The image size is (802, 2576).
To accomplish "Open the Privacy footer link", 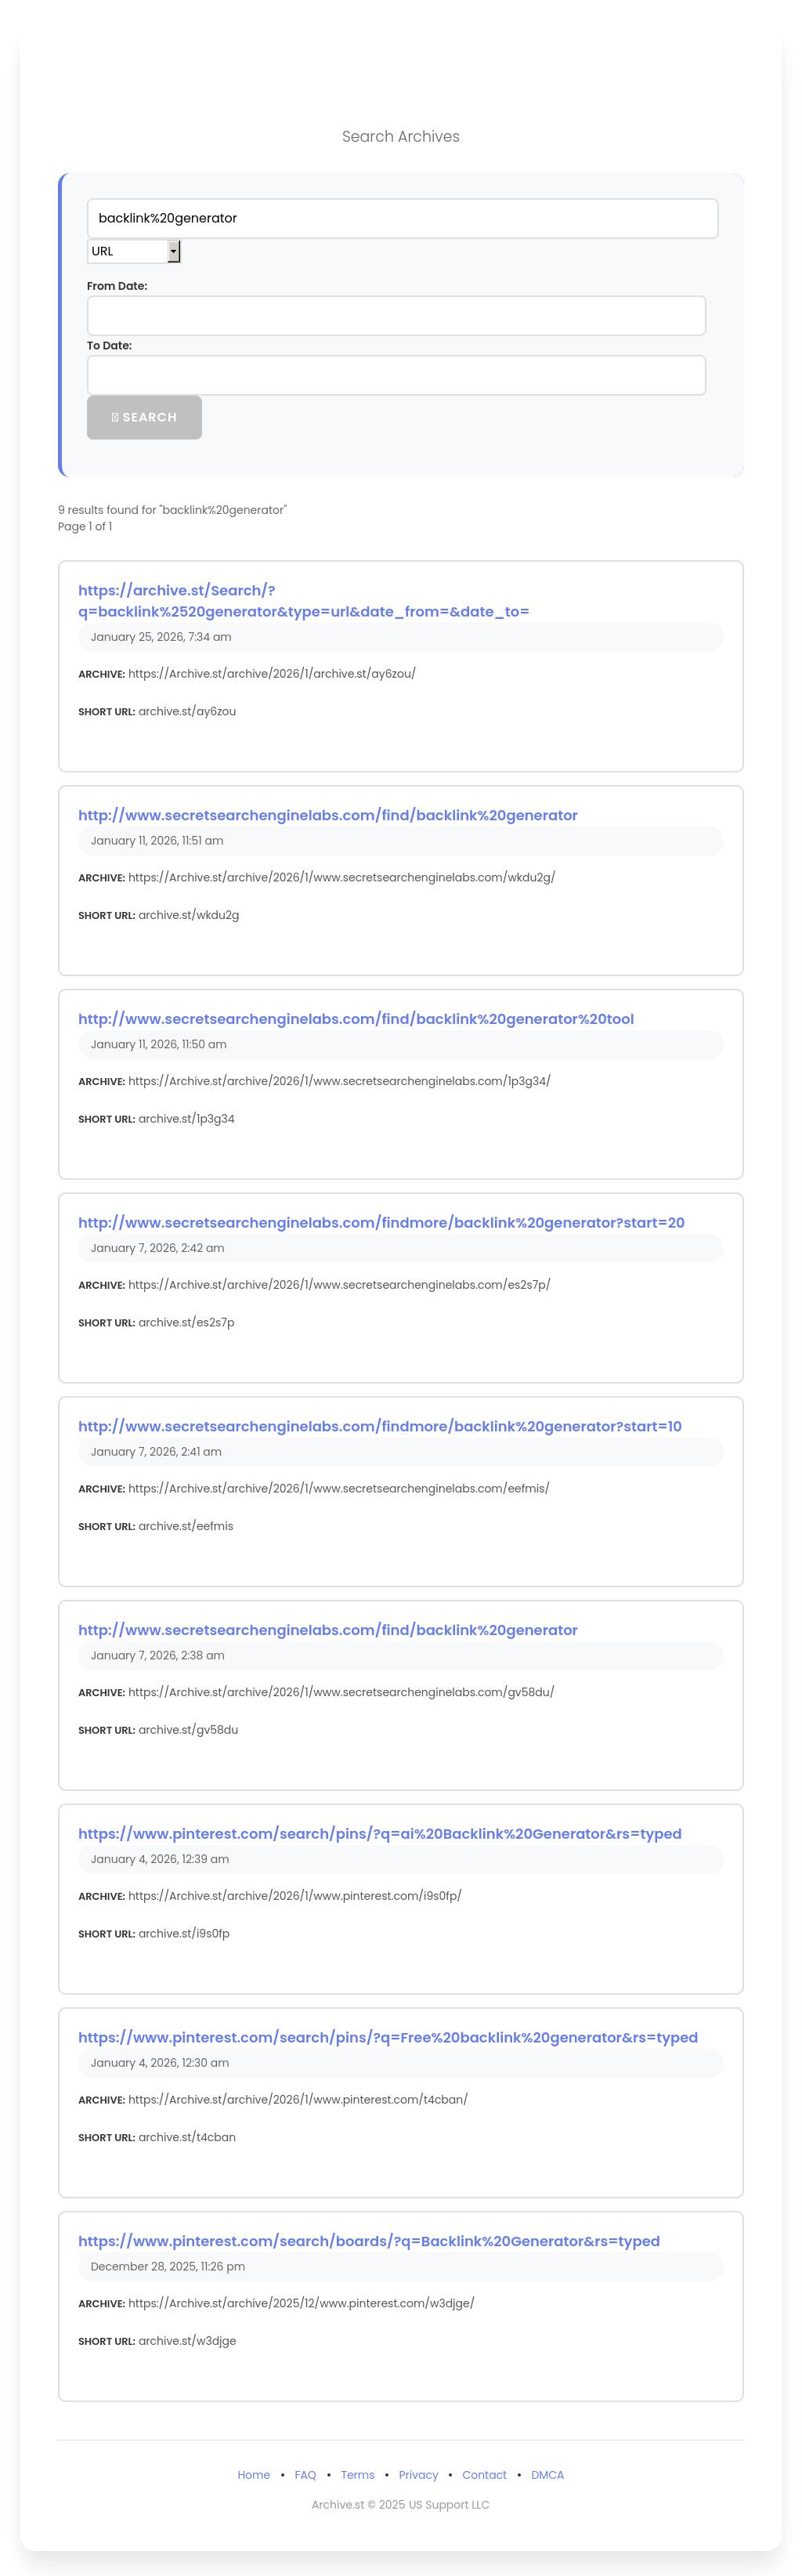I will (x=418, y=2475).
